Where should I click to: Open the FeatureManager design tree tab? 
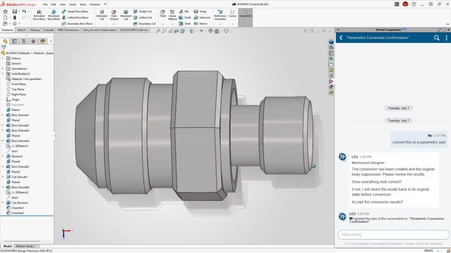point(5,41)
